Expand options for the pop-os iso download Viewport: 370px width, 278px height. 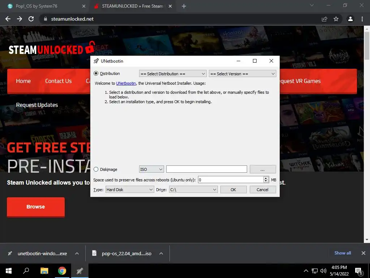pos(161,253)
